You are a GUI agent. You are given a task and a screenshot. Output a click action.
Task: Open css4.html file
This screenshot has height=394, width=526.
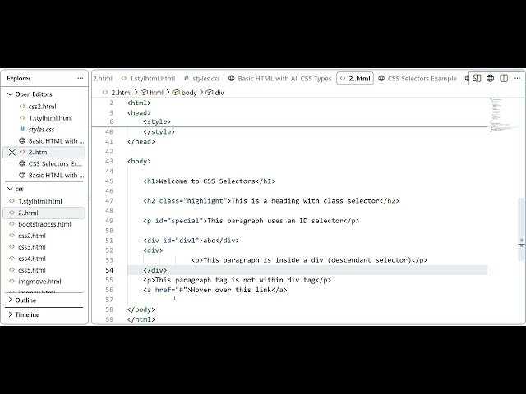point(32,259)
